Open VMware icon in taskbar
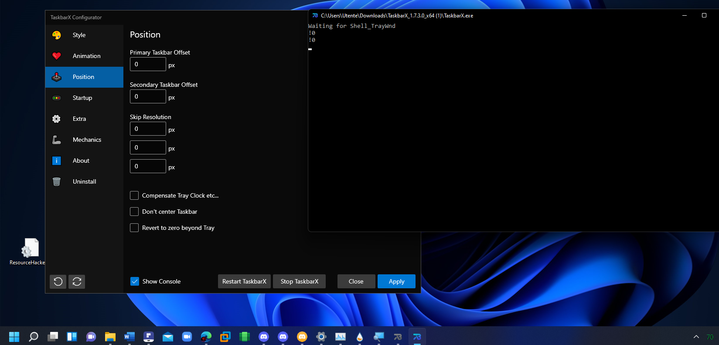 pos(225,337)
